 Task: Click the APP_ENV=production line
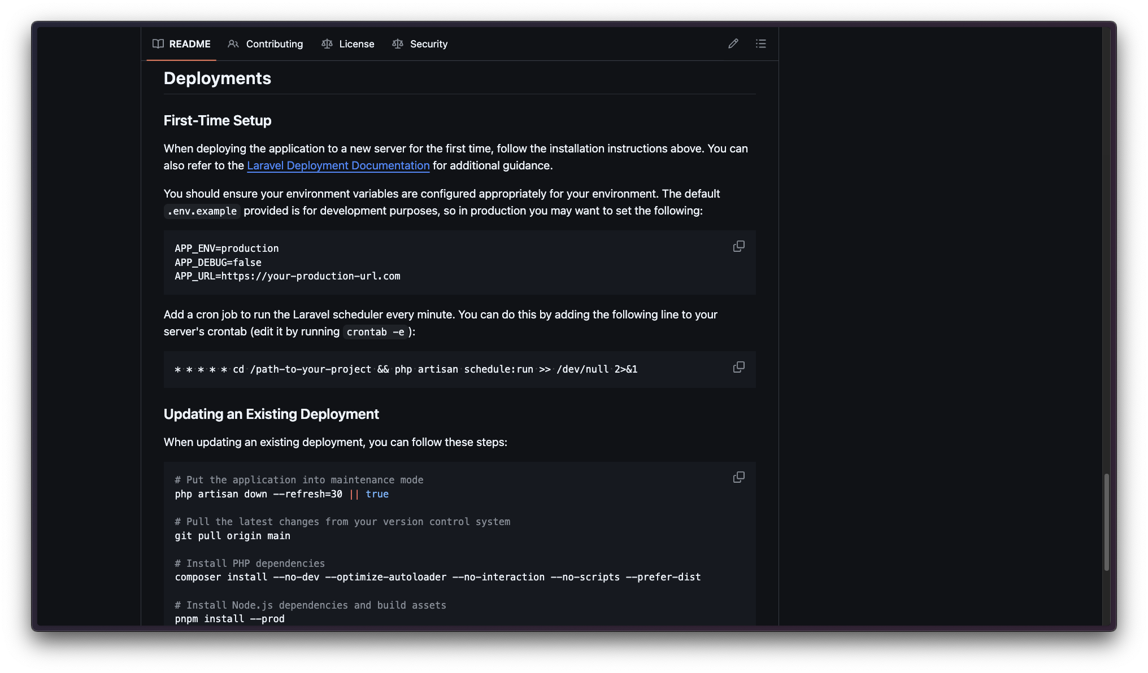pos(227,248)
